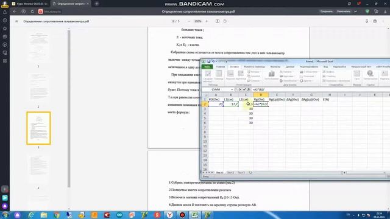
Task: Select the page 4 thumbnail
Action: click(38, 169)
